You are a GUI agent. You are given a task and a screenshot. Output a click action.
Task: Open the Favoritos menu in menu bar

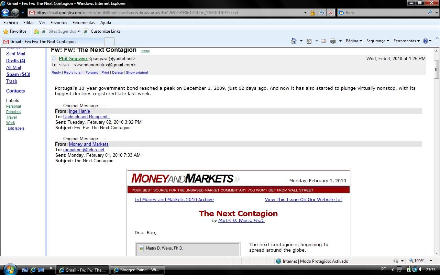coord(59,23)
